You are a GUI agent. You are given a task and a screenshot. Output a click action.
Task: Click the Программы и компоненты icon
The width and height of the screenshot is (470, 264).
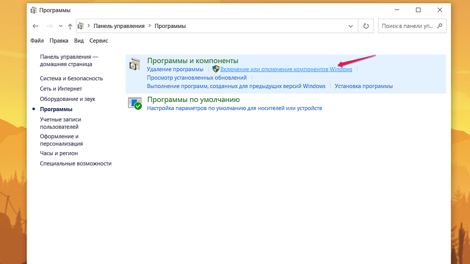[135, 64]
